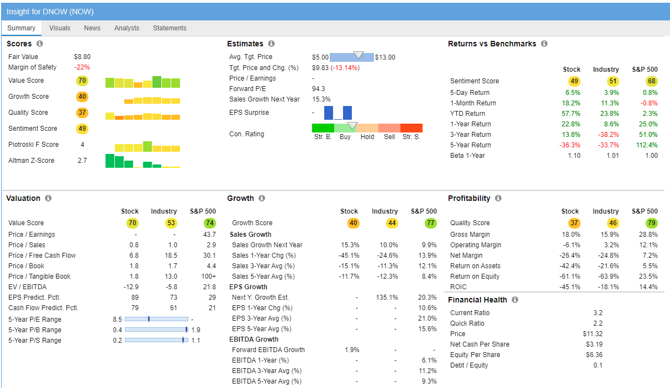Click the Growth Score 40 badge in Scores
Screen dimensions: 670x388
coord(82,97)
